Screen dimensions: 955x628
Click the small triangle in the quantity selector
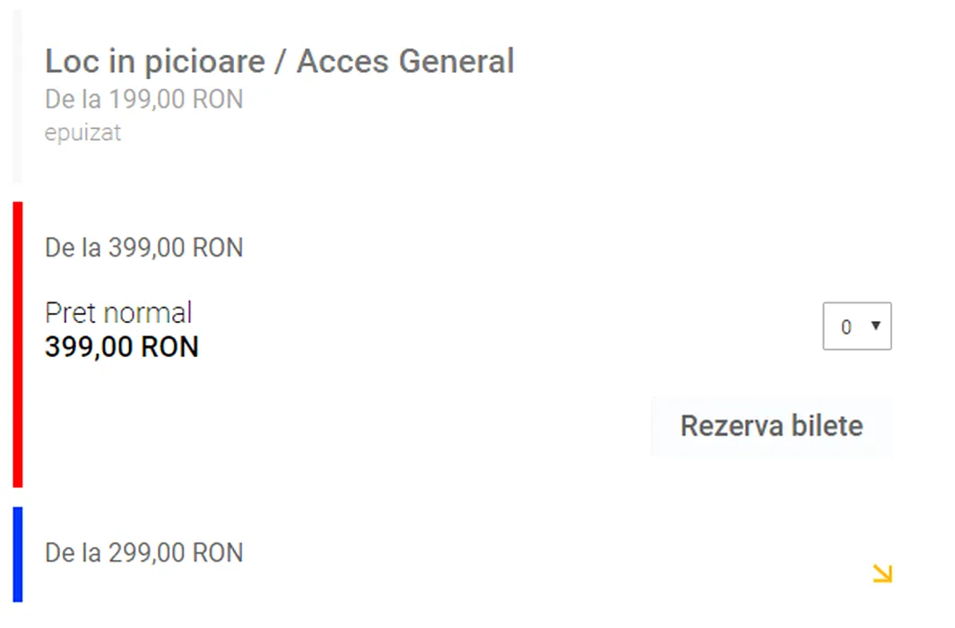[875, 326]
